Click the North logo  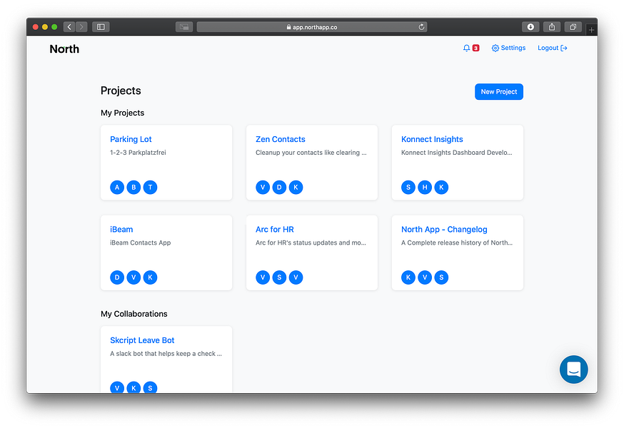coord(64,49)
